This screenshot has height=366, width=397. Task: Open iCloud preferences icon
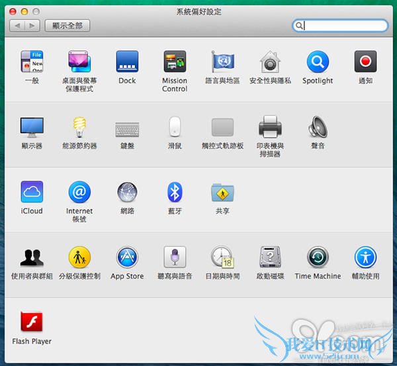click(32, 191)
